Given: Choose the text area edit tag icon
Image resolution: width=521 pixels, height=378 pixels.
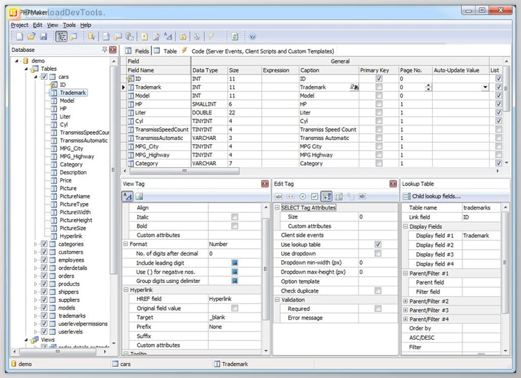Looking at the screenshot, I should click(x=338, y=196).
